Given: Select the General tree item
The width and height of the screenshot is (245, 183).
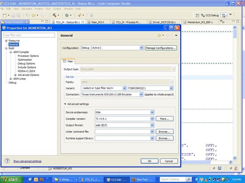Looking at the screenshot, I should click(x=13, y=44).
